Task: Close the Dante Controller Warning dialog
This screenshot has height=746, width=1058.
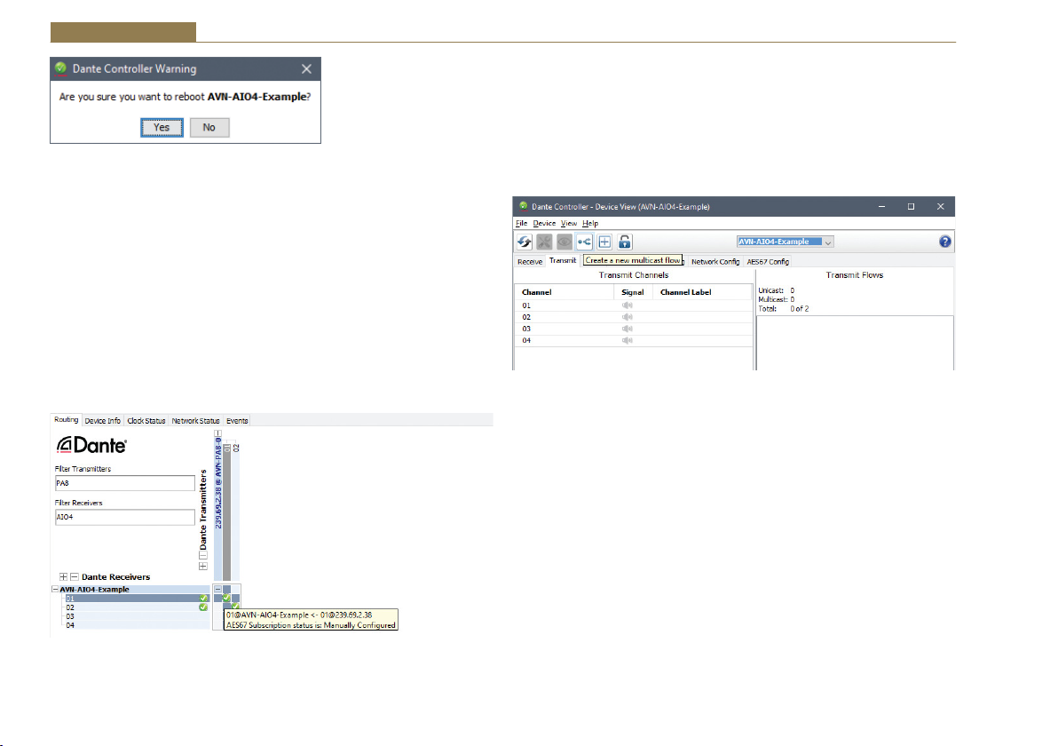Action: click(x=306, y=69)
